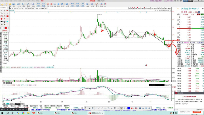Select the filled red rectangle tool
204x115 pixels.
pos(7,16)
